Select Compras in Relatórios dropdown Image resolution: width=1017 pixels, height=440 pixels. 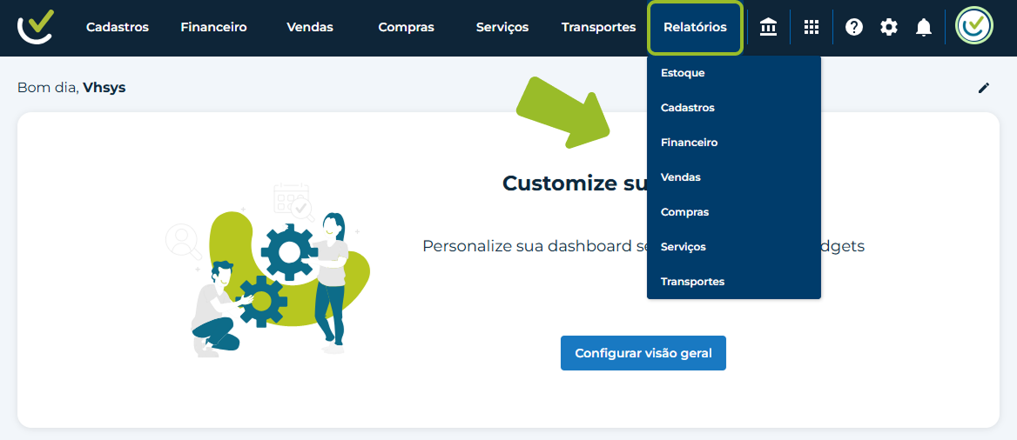[x=734, y=212]
